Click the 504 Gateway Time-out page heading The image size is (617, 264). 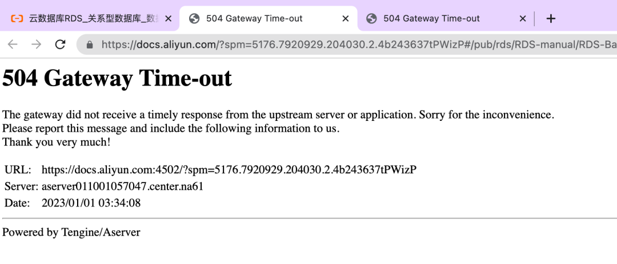(117, 78)
